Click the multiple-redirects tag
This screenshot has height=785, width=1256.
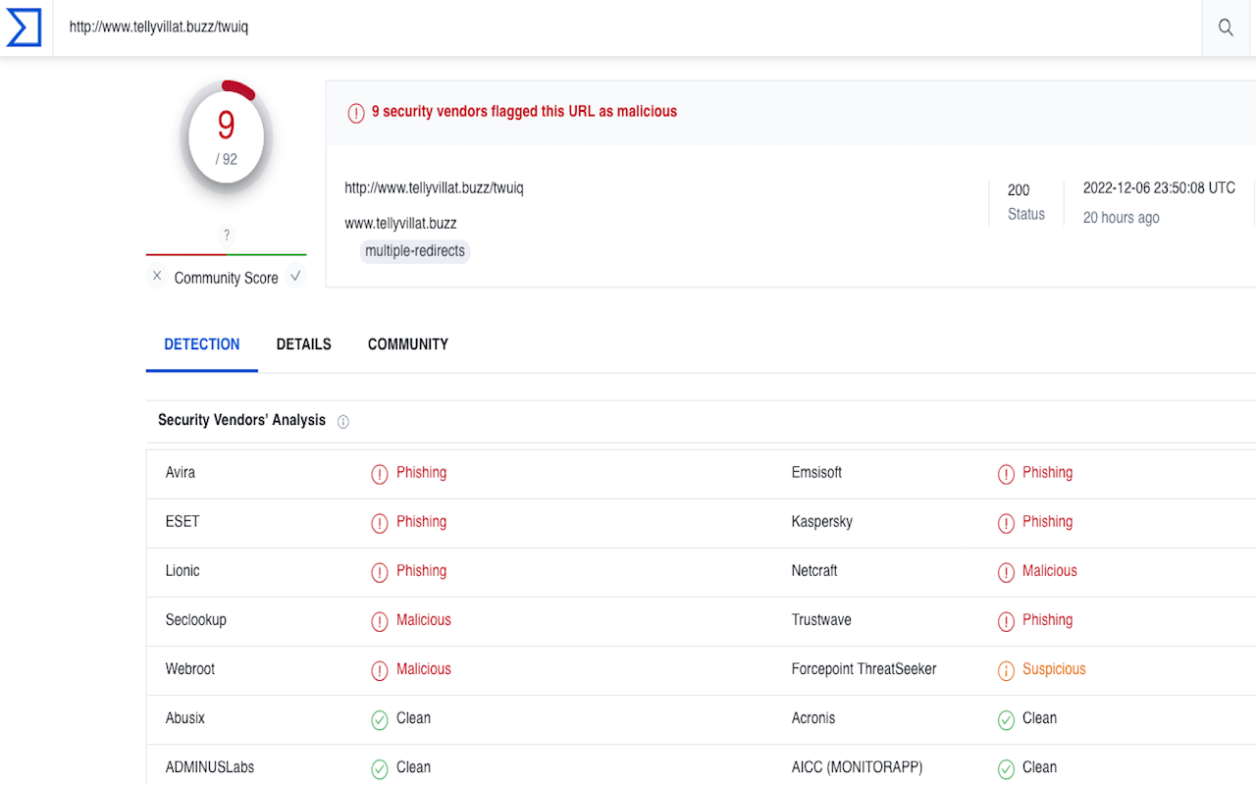tap(415, 251)
